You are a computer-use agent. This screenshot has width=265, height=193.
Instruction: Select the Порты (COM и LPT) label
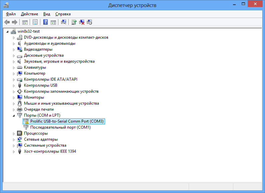point(42,115)
